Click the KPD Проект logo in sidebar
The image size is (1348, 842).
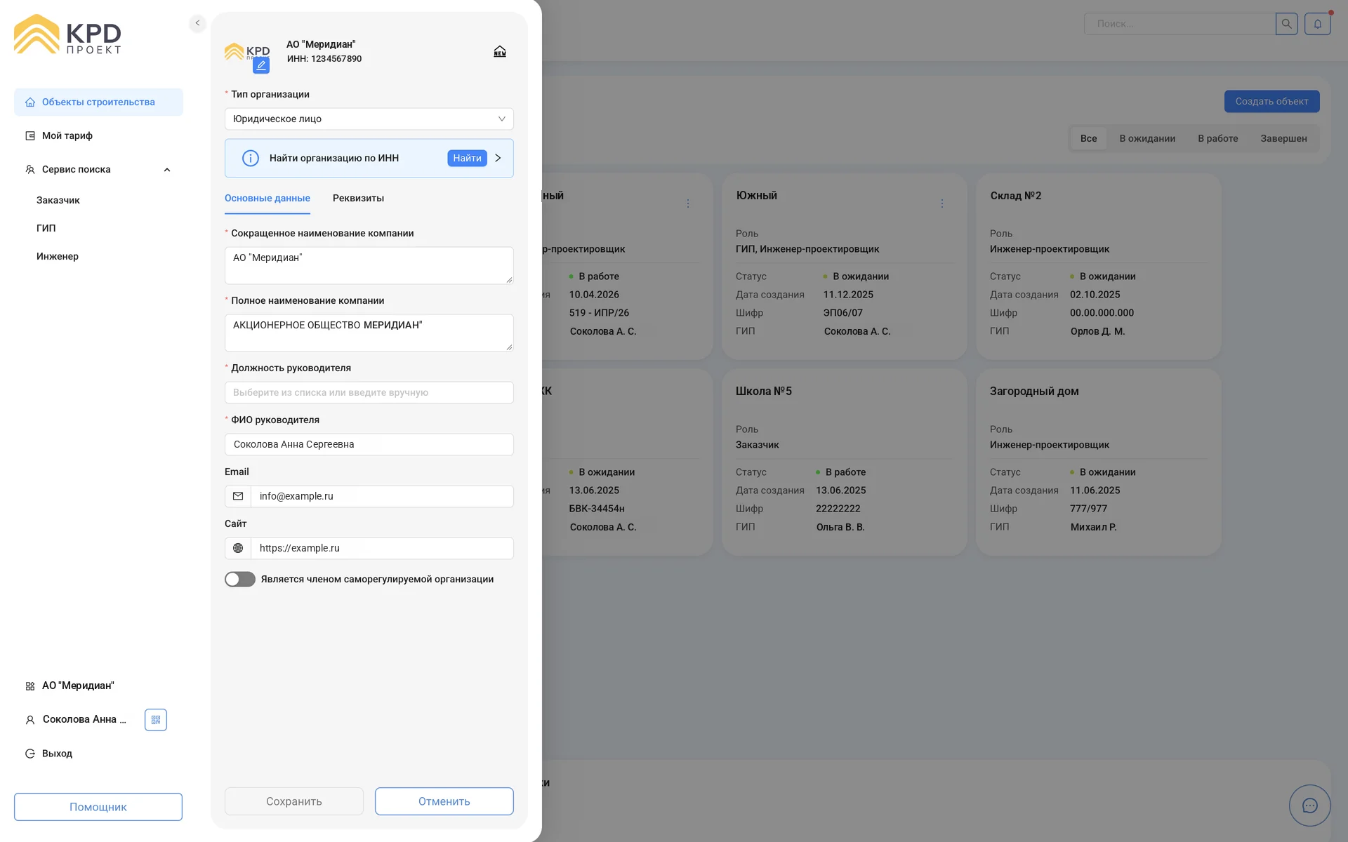click(x=67, y=34)
